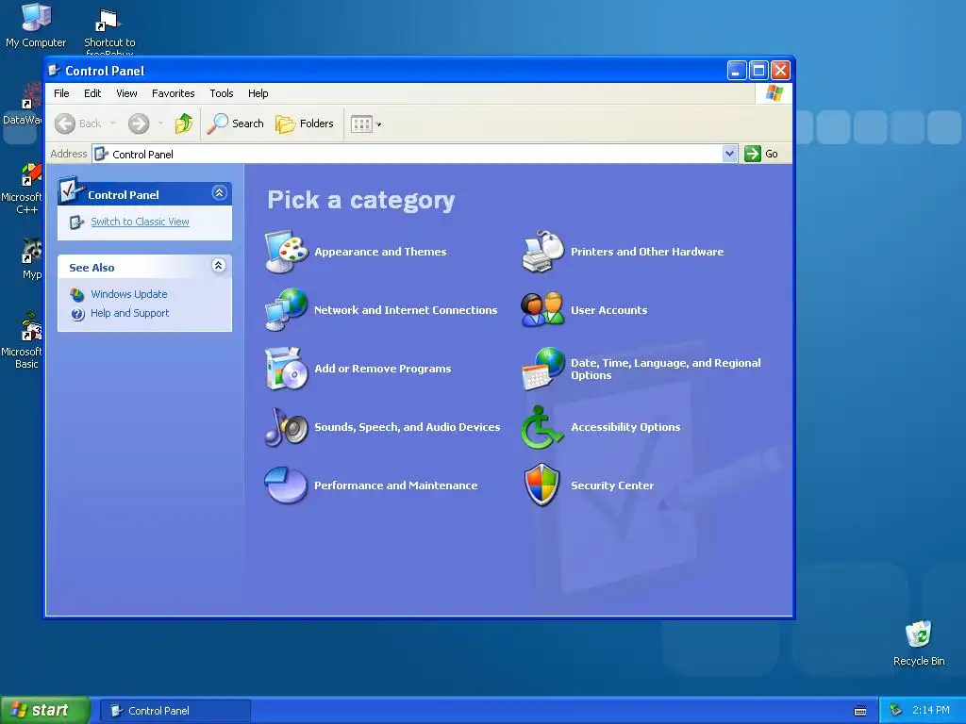Open Date, Time, Language, Regional Options icon
Screen dimensions: 966x724
pos(542,369)
